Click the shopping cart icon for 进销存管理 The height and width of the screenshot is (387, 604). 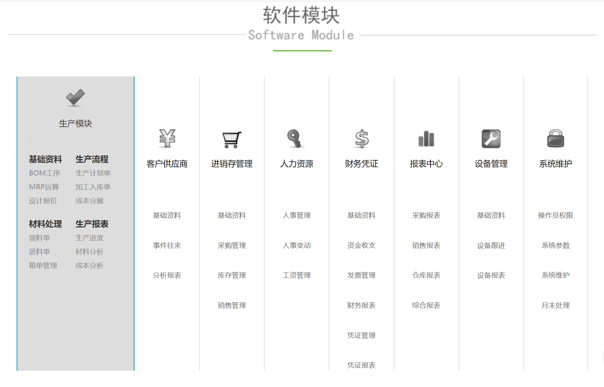tap(232, 139)
